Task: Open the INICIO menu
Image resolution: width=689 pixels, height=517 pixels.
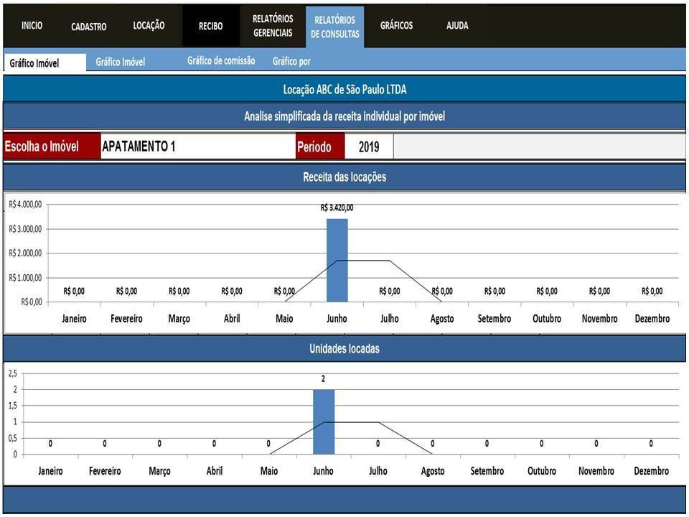Action: 32,26
